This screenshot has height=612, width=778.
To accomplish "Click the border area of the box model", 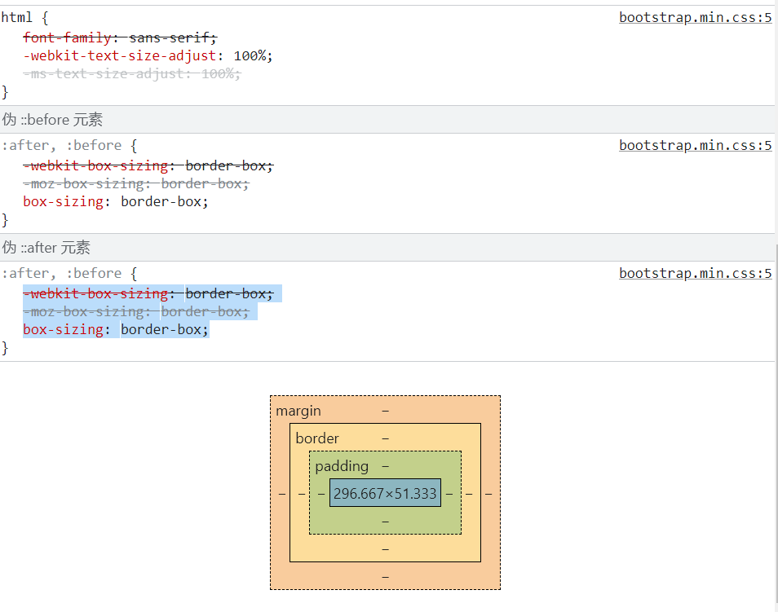I will (x=317, y=438).
